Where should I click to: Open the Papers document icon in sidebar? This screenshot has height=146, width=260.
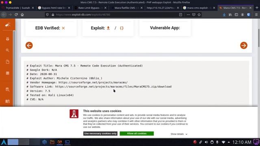(x=7, y=62)
